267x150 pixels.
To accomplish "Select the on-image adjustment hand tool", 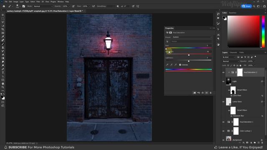I will pyautogui.click(x=167, y=41).
